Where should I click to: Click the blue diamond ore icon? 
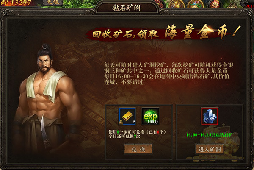[x=210, y=116]
